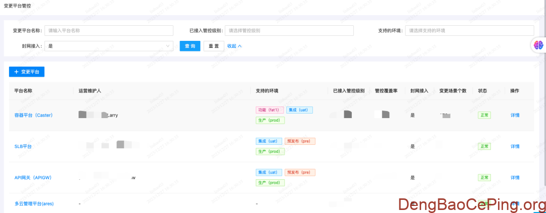The image size is (546, 213).
Task: Open the API网关（APIGW）platform link
Action: tap(33, 178)
